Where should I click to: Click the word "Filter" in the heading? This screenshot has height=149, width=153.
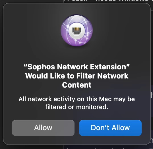click(x=86, y=76)
